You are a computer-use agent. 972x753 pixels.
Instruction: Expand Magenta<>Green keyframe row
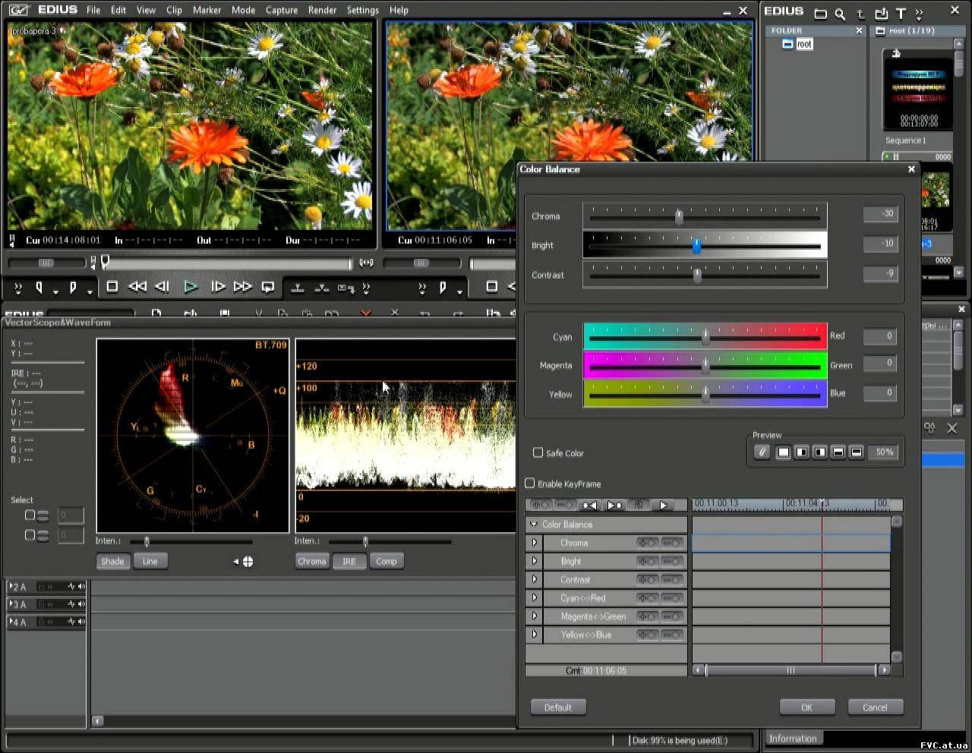[x=535, y=616]
